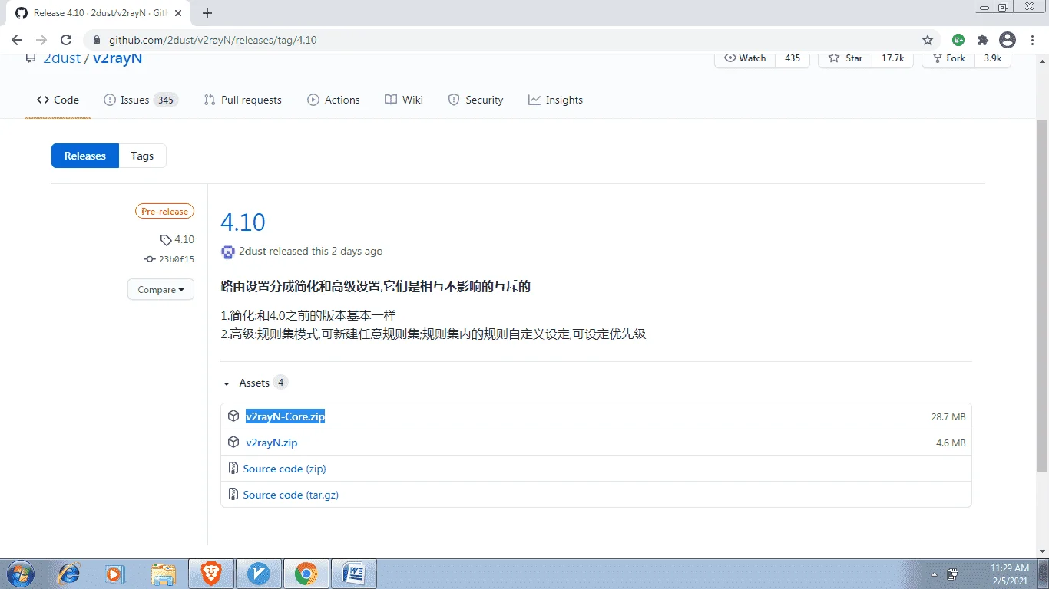
Task: Bookmark this page with the star icon
Action: coord(928,40)
